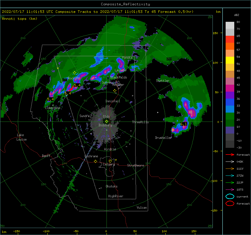This screenshot has height=235, width=251.
Task: Click the Limestone label
Action: [x=53, y=108]
